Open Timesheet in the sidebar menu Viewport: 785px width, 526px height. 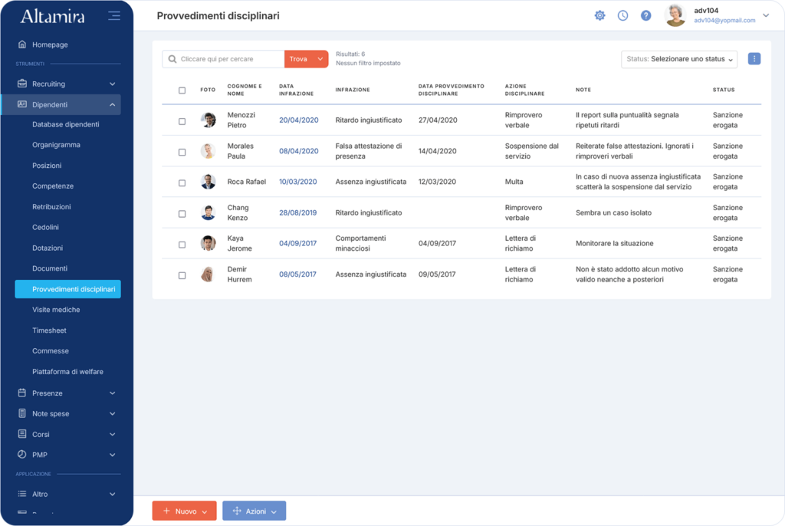49,330
